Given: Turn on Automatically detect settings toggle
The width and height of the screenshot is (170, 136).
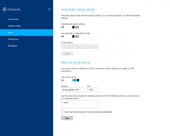Looking at the screenshot, I should click(x=76, y=27).
